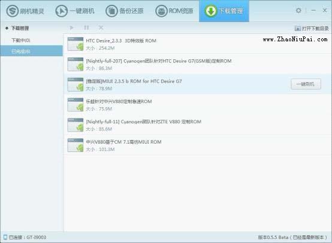Viewport: 332px width, 243px height.
Task: Select the 下载管理 tab
Action: pos(224,11)
